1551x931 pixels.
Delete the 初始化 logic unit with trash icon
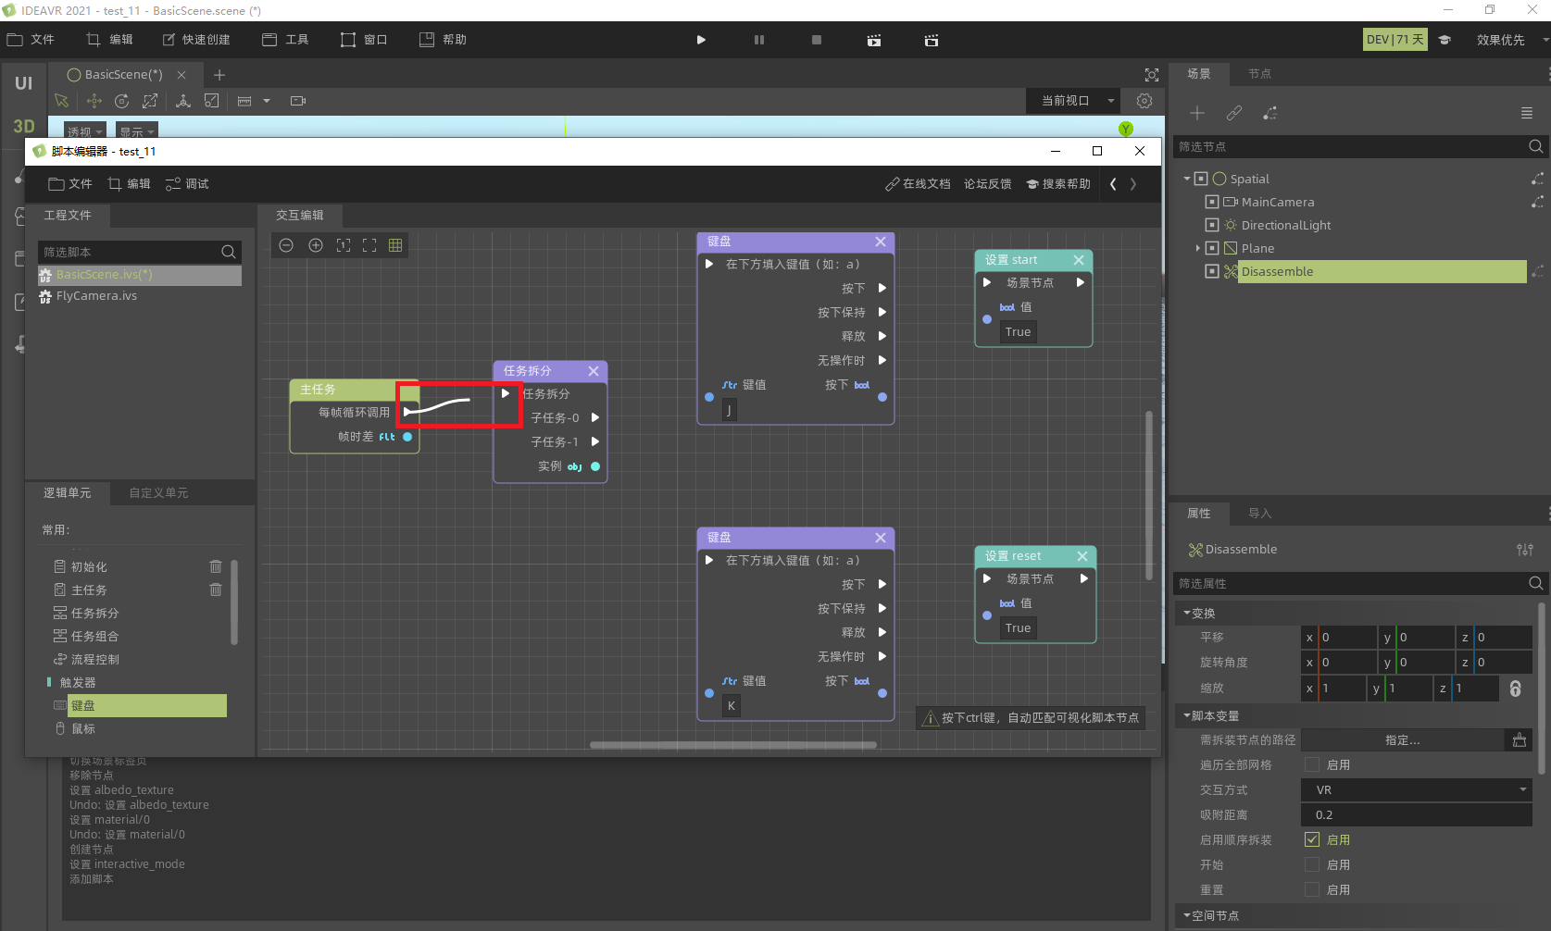click(216, 566)
